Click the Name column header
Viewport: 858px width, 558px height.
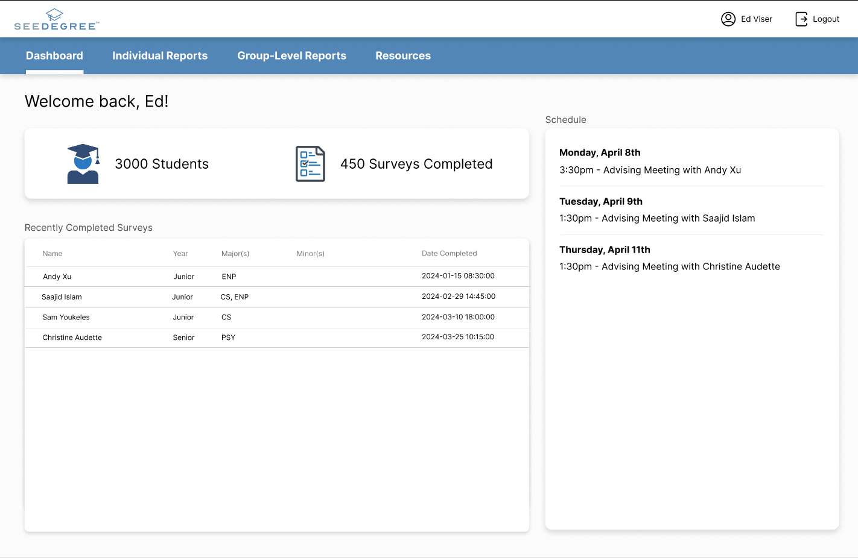tap(52, 254)
